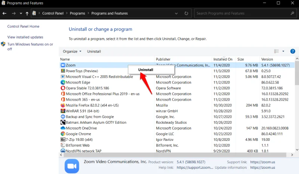Viewport: 299px width, 174px height.
Task: Click the Control Panel breadcrumb
Action: [53, 13]
